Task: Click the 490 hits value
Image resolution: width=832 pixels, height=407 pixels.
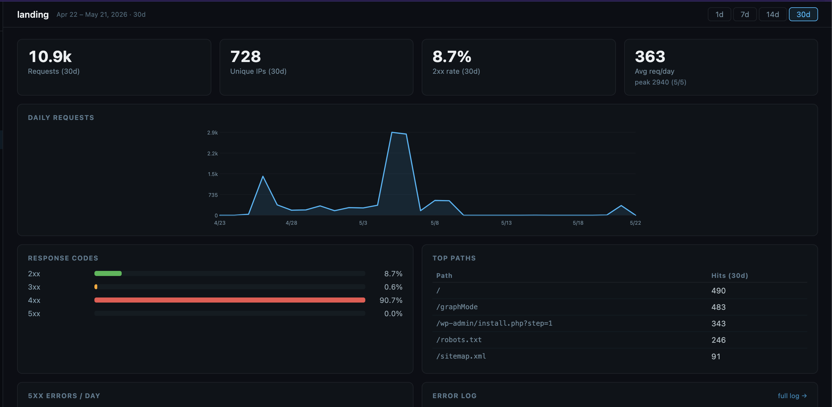Action: click(x=718, y=291)
